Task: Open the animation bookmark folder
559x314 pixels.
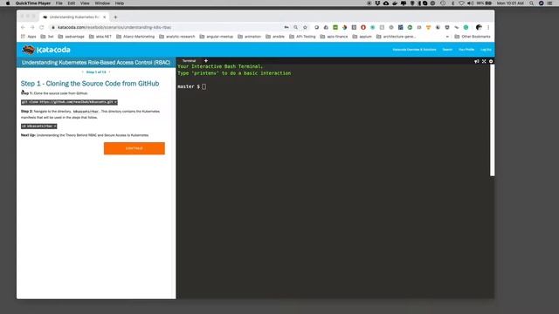Action: click(249, 37)
